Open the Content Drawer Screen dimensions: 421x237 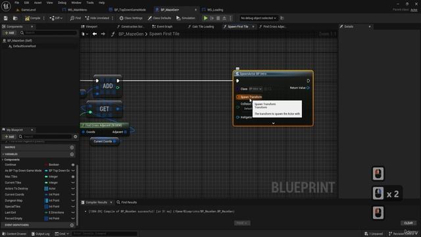click(x=14, y=234)
